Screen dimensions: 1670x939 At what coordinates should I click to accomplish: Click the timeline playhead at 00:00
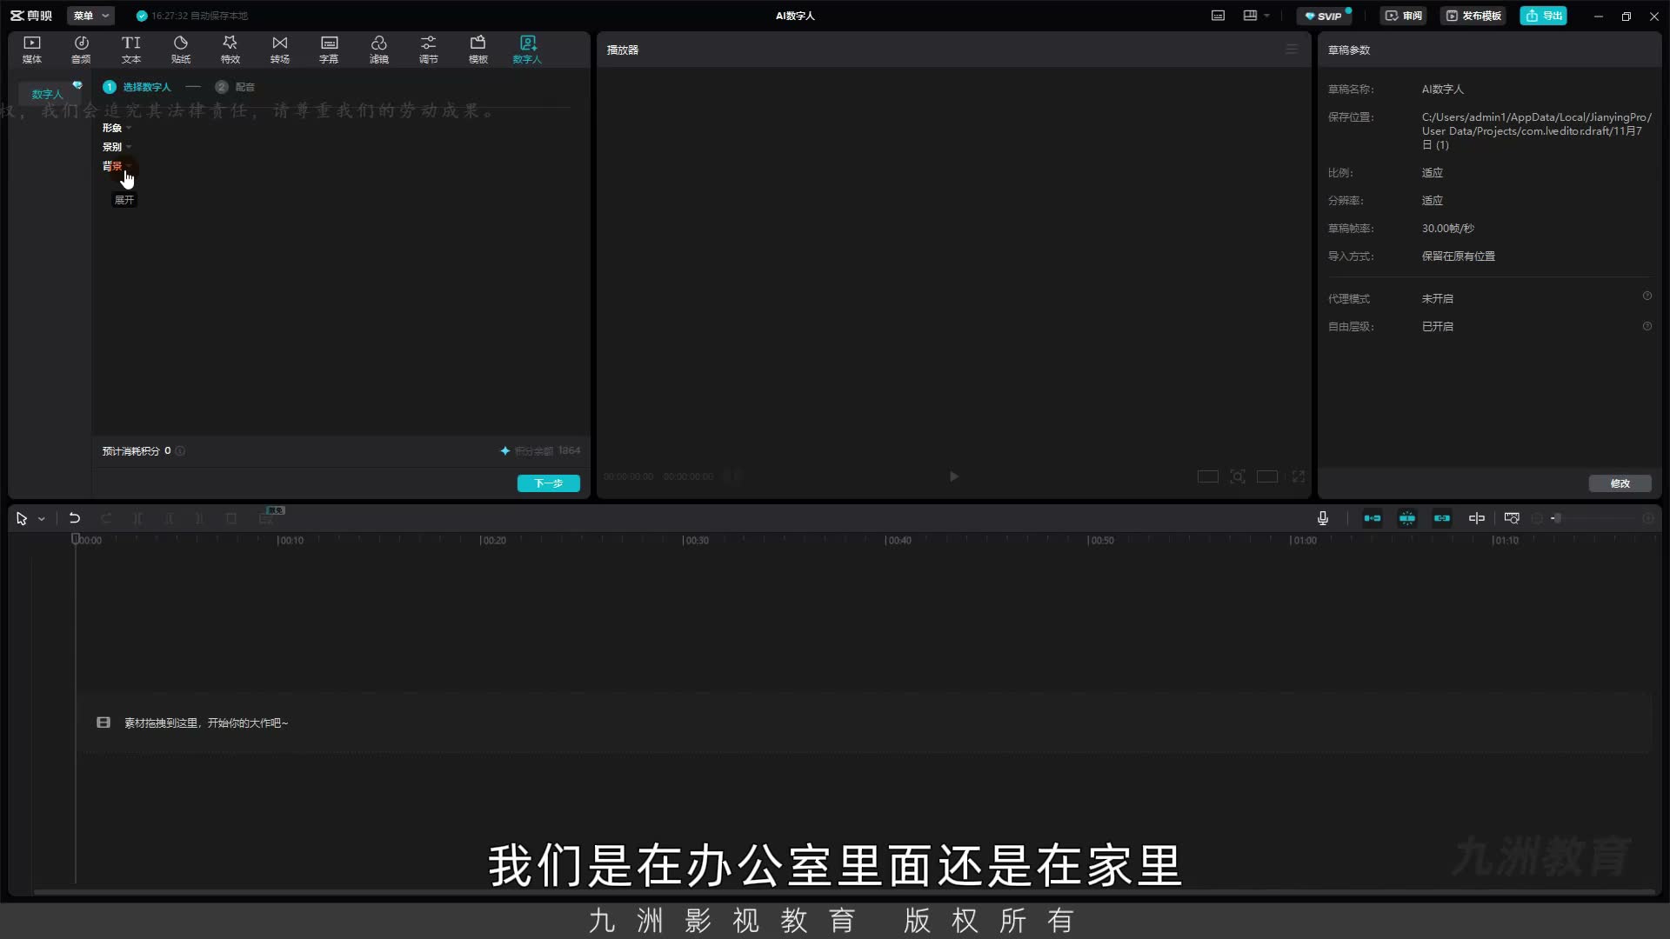coord(76,540)
